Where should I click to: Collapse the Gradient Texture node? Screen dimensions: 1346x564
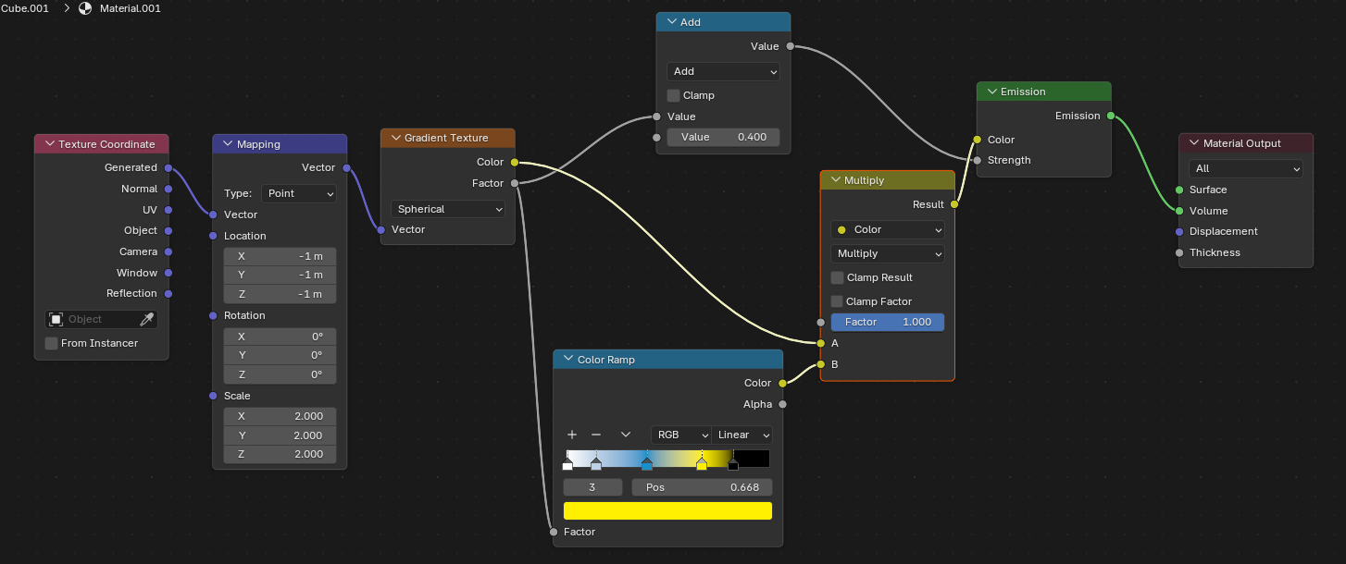[395, 138]
